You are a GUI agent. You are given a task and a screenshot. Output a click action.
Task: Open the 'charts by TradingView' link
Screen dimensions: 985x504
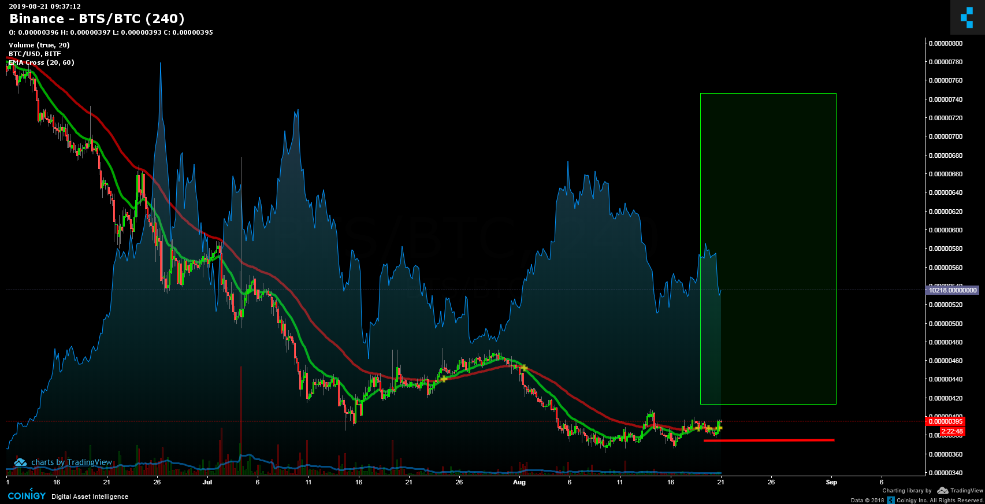72,462
